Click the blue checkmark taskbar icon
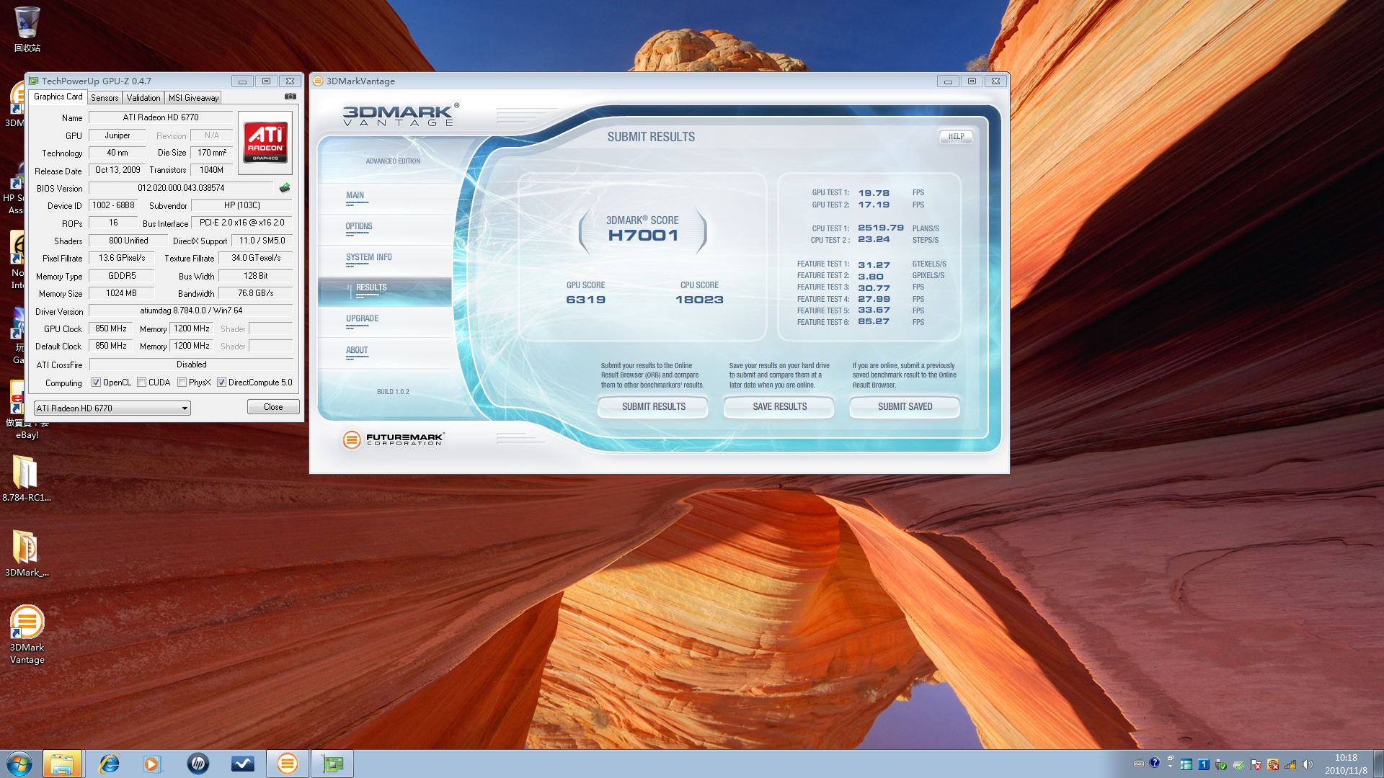Image resolution: width=1384 pixels, height=778 pixels. tap(242, 764)
